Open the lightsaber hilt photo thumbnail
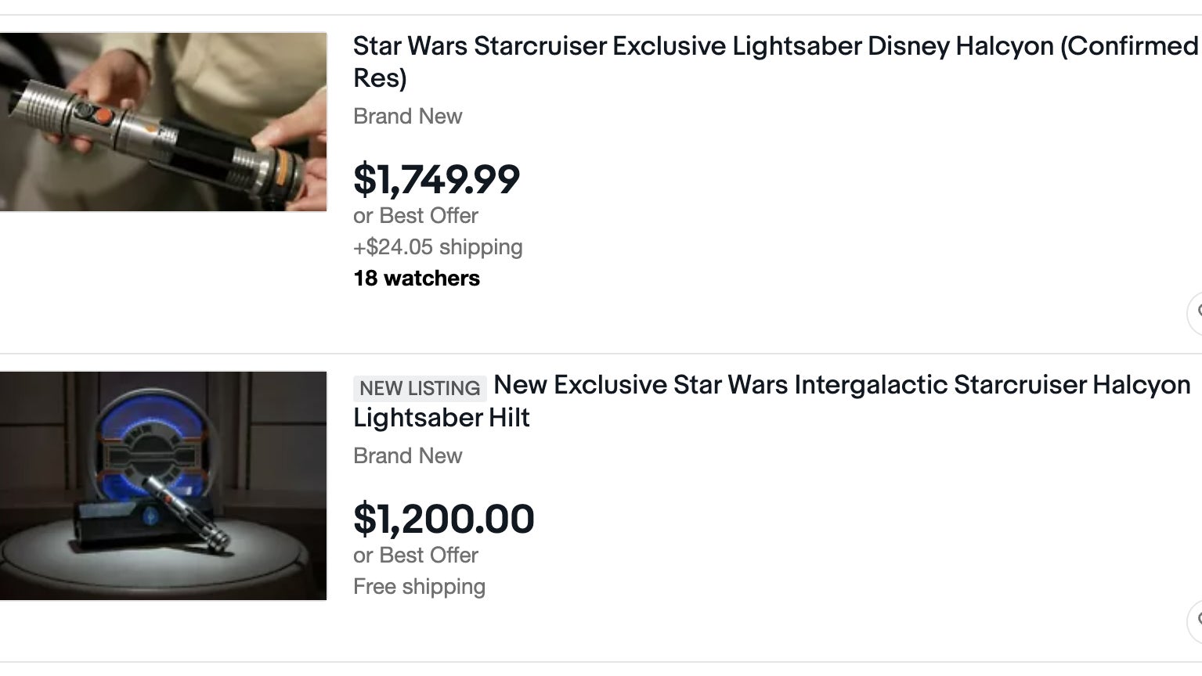Screen dimensions: 1202x676 (164, 484)
